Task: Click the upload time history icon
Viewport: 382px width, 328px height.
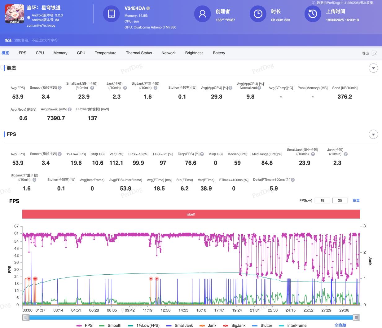Action: pos(313,14)
